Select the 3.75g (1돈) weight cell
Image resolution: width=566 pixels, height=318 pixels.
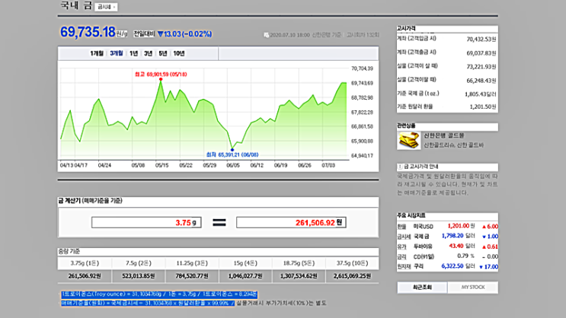85,263
